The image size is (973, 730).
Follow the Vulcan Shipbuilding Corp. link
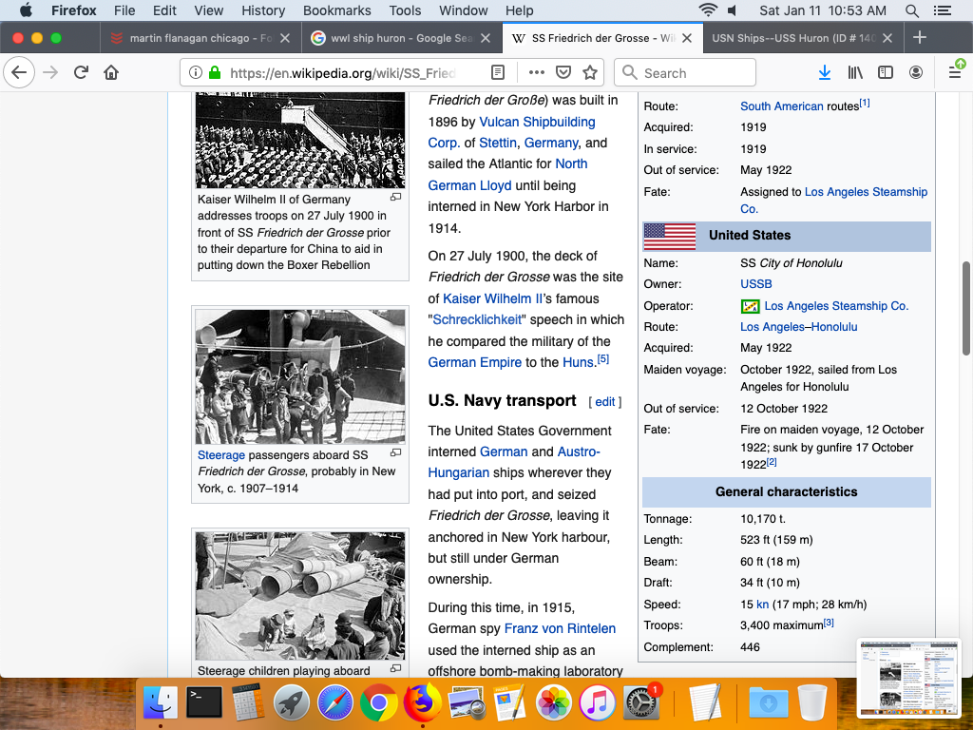click(537, 122)
